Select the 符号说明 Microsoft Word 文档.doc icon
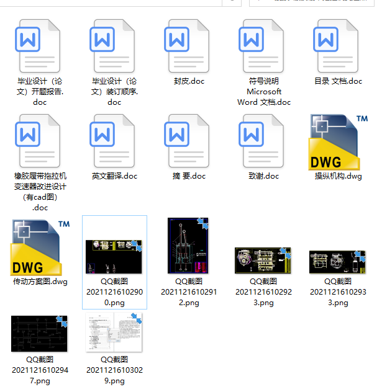The height and width of the screenshot is (392, 382). (x=261, y=46)
